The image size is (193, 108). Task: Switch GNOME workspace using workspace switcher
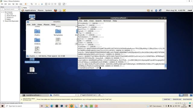coord(183,95)
